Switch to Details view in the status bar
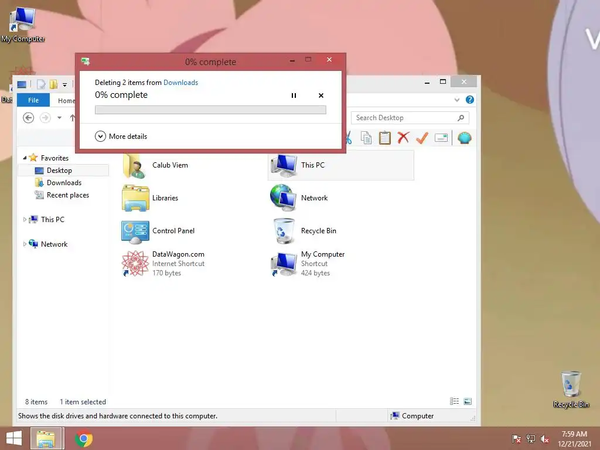Viewport: 600px width, 450px height. [x=454, y=401]
